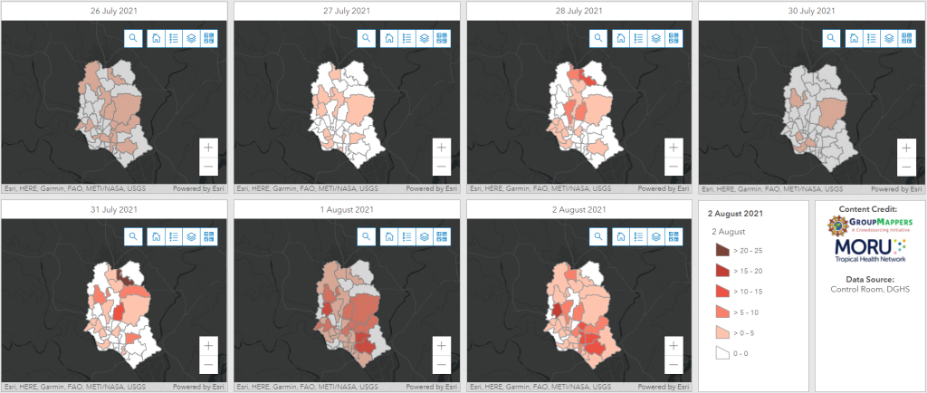927x393 pixels.
Task: Zoom in on the 1 August 2021 map
Action: 441,346
